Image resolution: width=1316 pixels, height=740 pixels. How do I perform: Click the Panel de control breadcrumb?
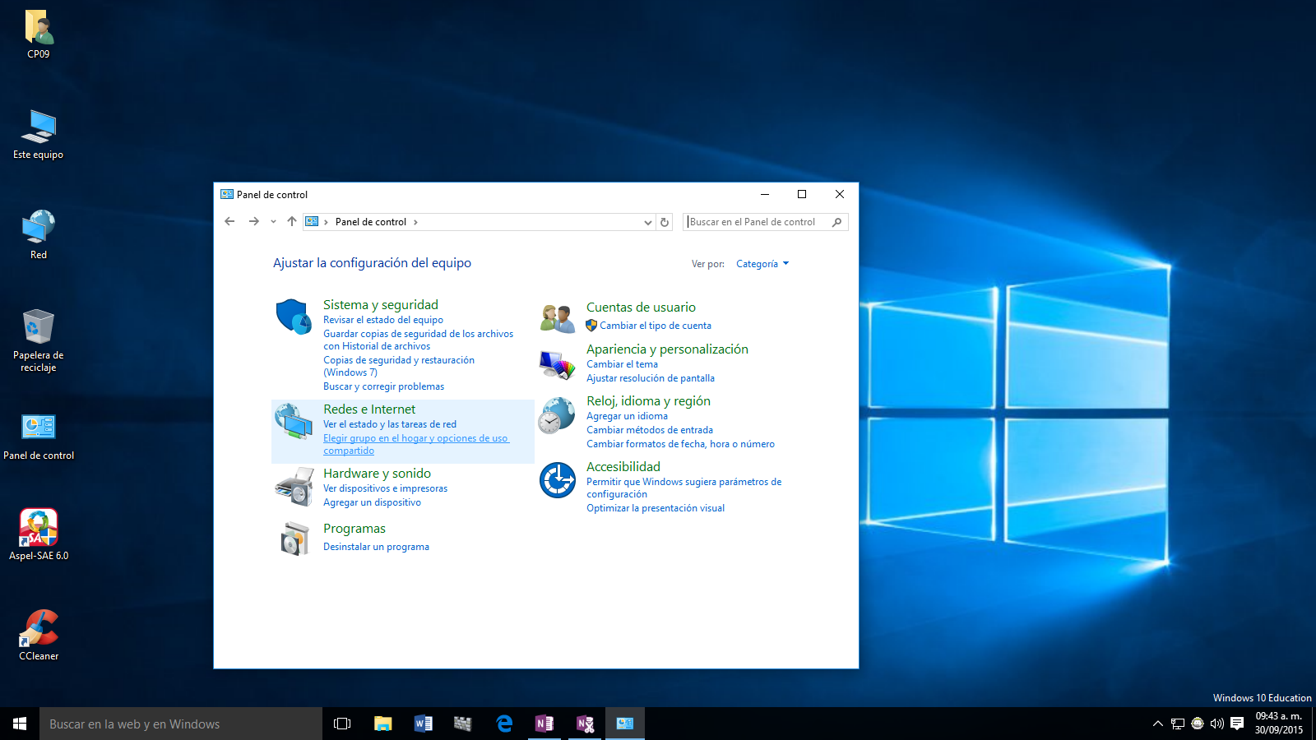coord(371,222)
